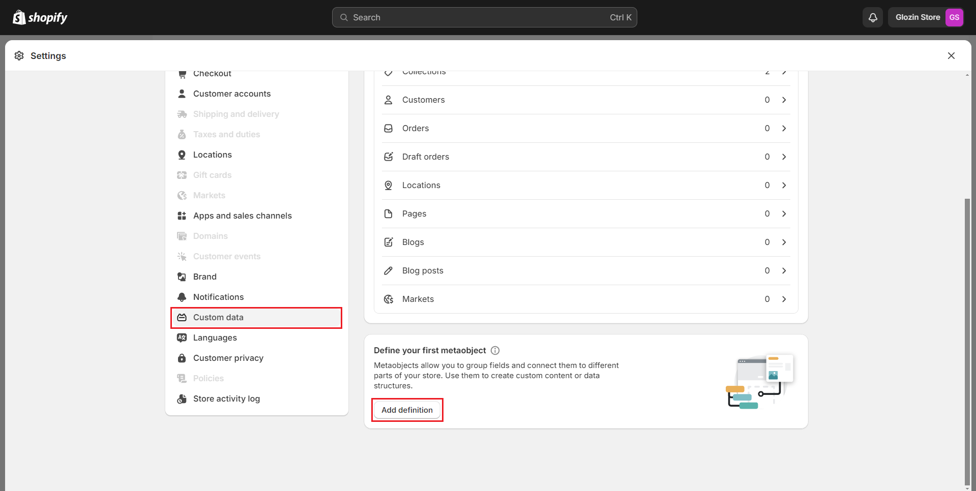Image resolution: width=976 pixels, height=491 pixels.
Task: Open Customer privacy settings
Action: pos(228,358)
